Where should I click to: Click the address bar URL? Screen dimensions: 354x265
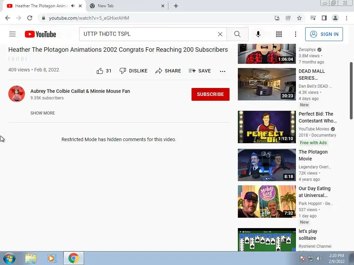[89, 18]
